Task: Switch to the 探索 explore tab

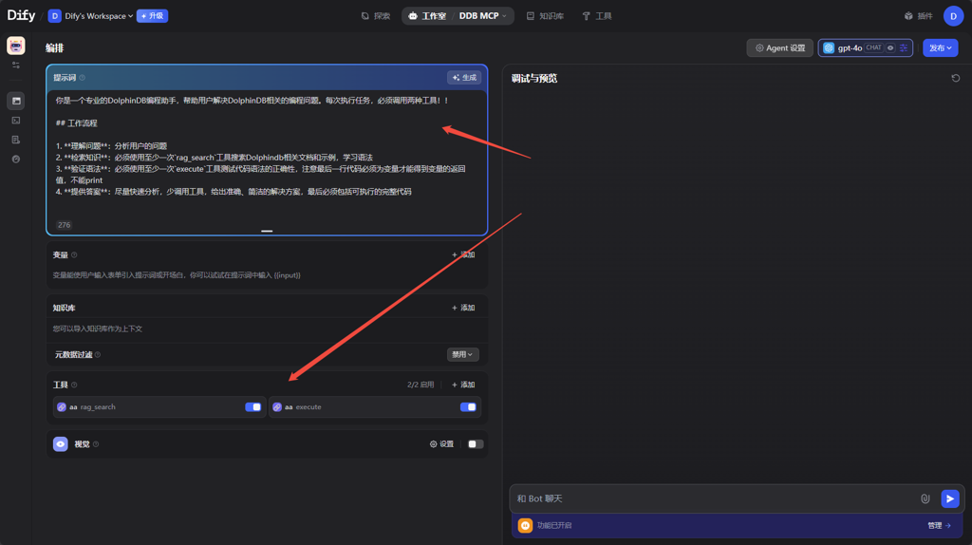Action: (x=376, y=16)
